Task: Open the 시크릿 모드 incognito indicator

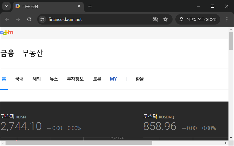Action: point(198,19)
